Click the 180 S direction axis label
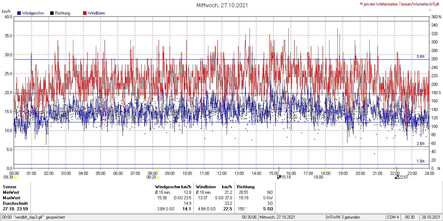This screenshot has height=221, width=443. (x=435, y=93)
